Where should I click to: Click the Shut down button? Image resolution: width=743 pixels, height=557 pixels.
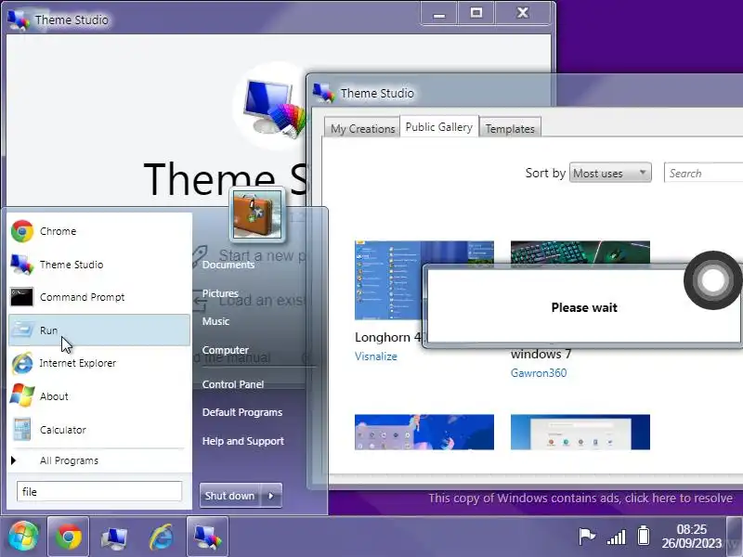tap(230, 496)
